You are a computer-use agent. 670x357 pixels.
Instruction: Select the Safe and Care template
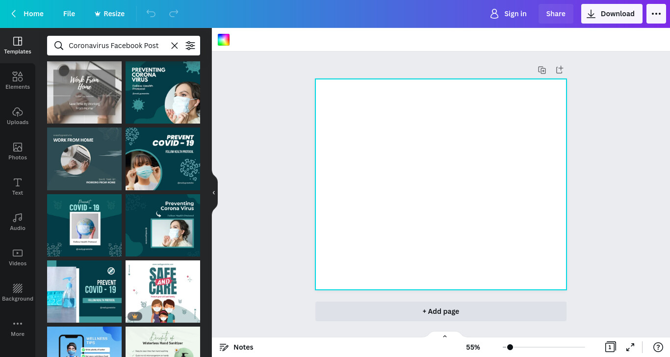click(163, 292)
